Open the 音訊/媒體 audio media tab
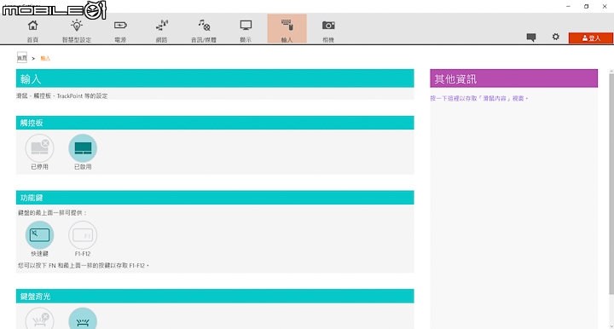 204,31
